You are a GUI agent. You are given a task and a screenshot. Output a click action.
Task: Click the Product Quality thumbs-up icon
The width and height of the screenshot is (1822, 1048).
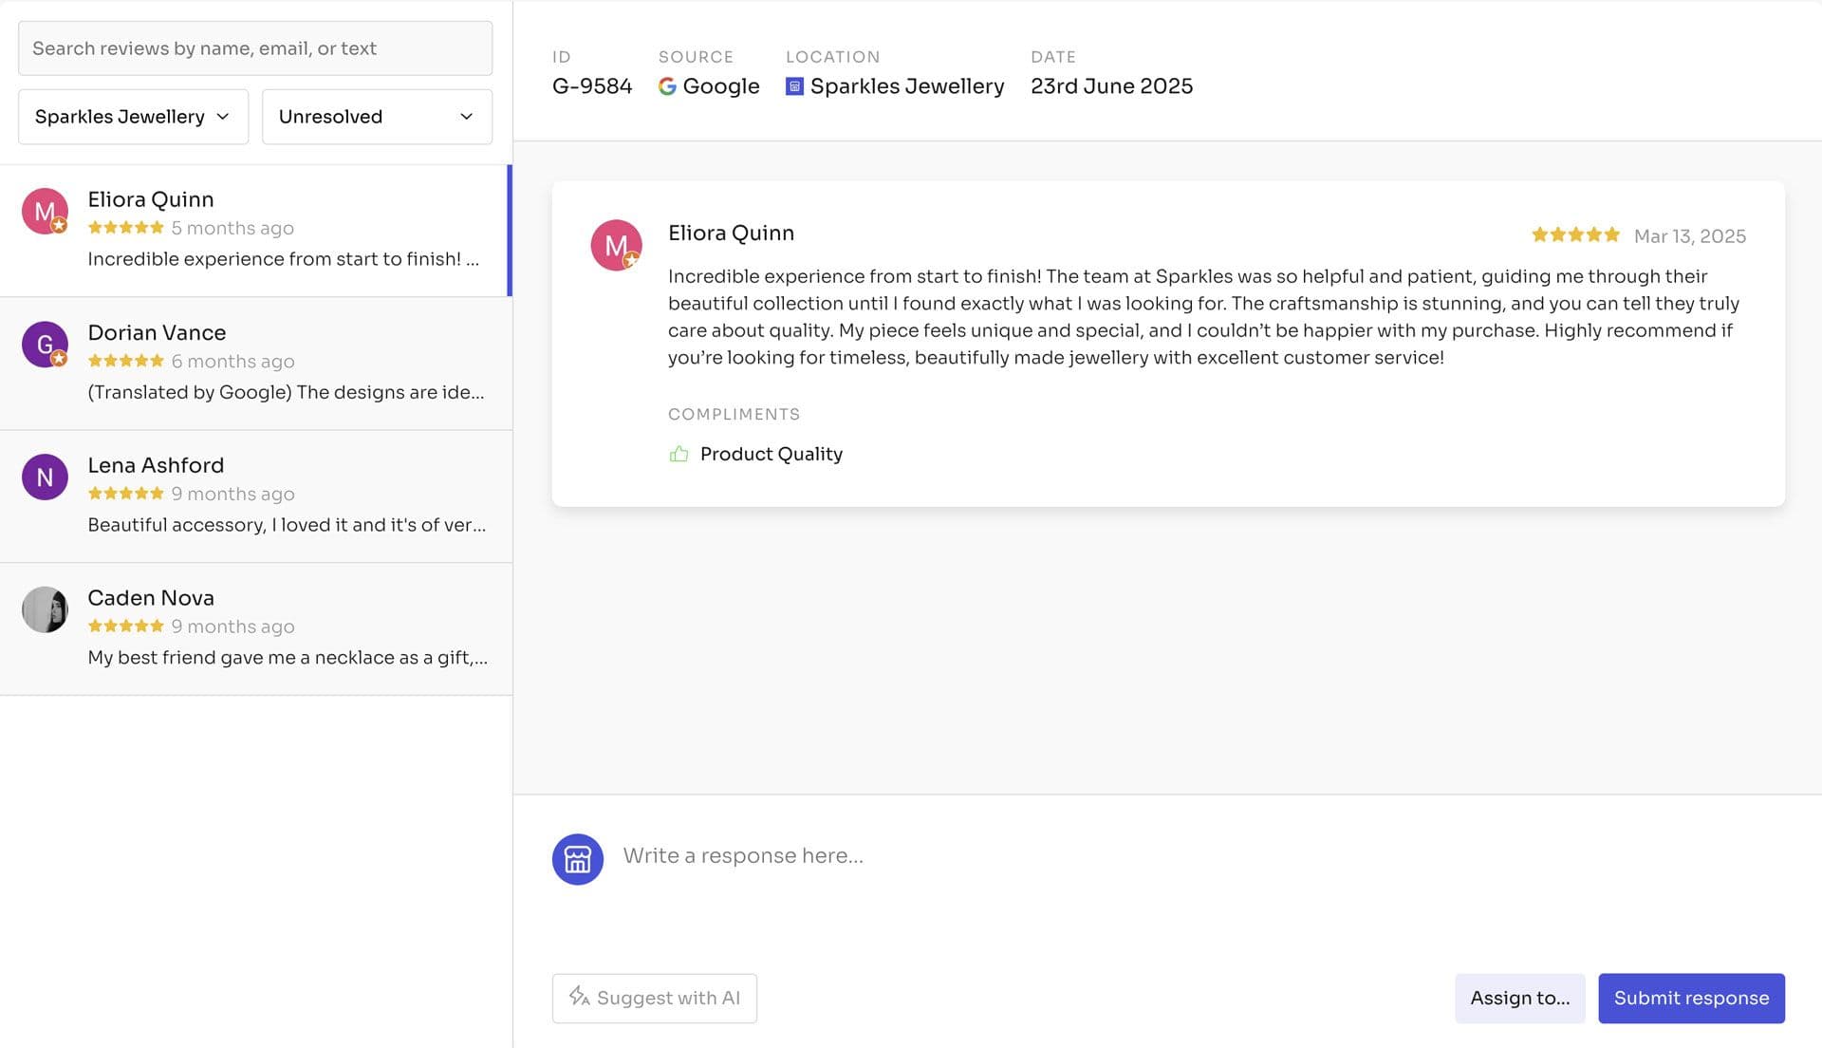[x=679, y=455]
